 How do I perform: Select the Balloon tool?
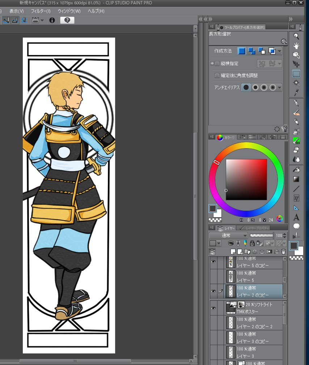pyautogui.click(x=296, y=227)
